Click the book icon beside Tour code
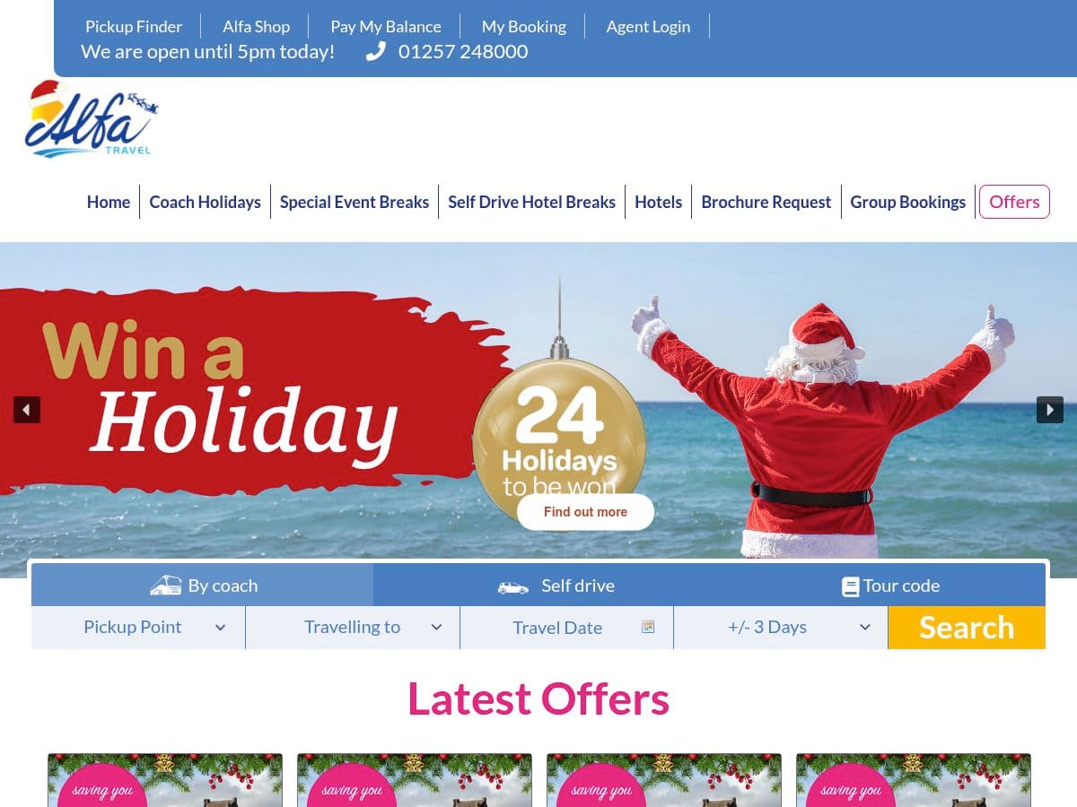The width and height of the screenshot is (1077, 807). 850,586
